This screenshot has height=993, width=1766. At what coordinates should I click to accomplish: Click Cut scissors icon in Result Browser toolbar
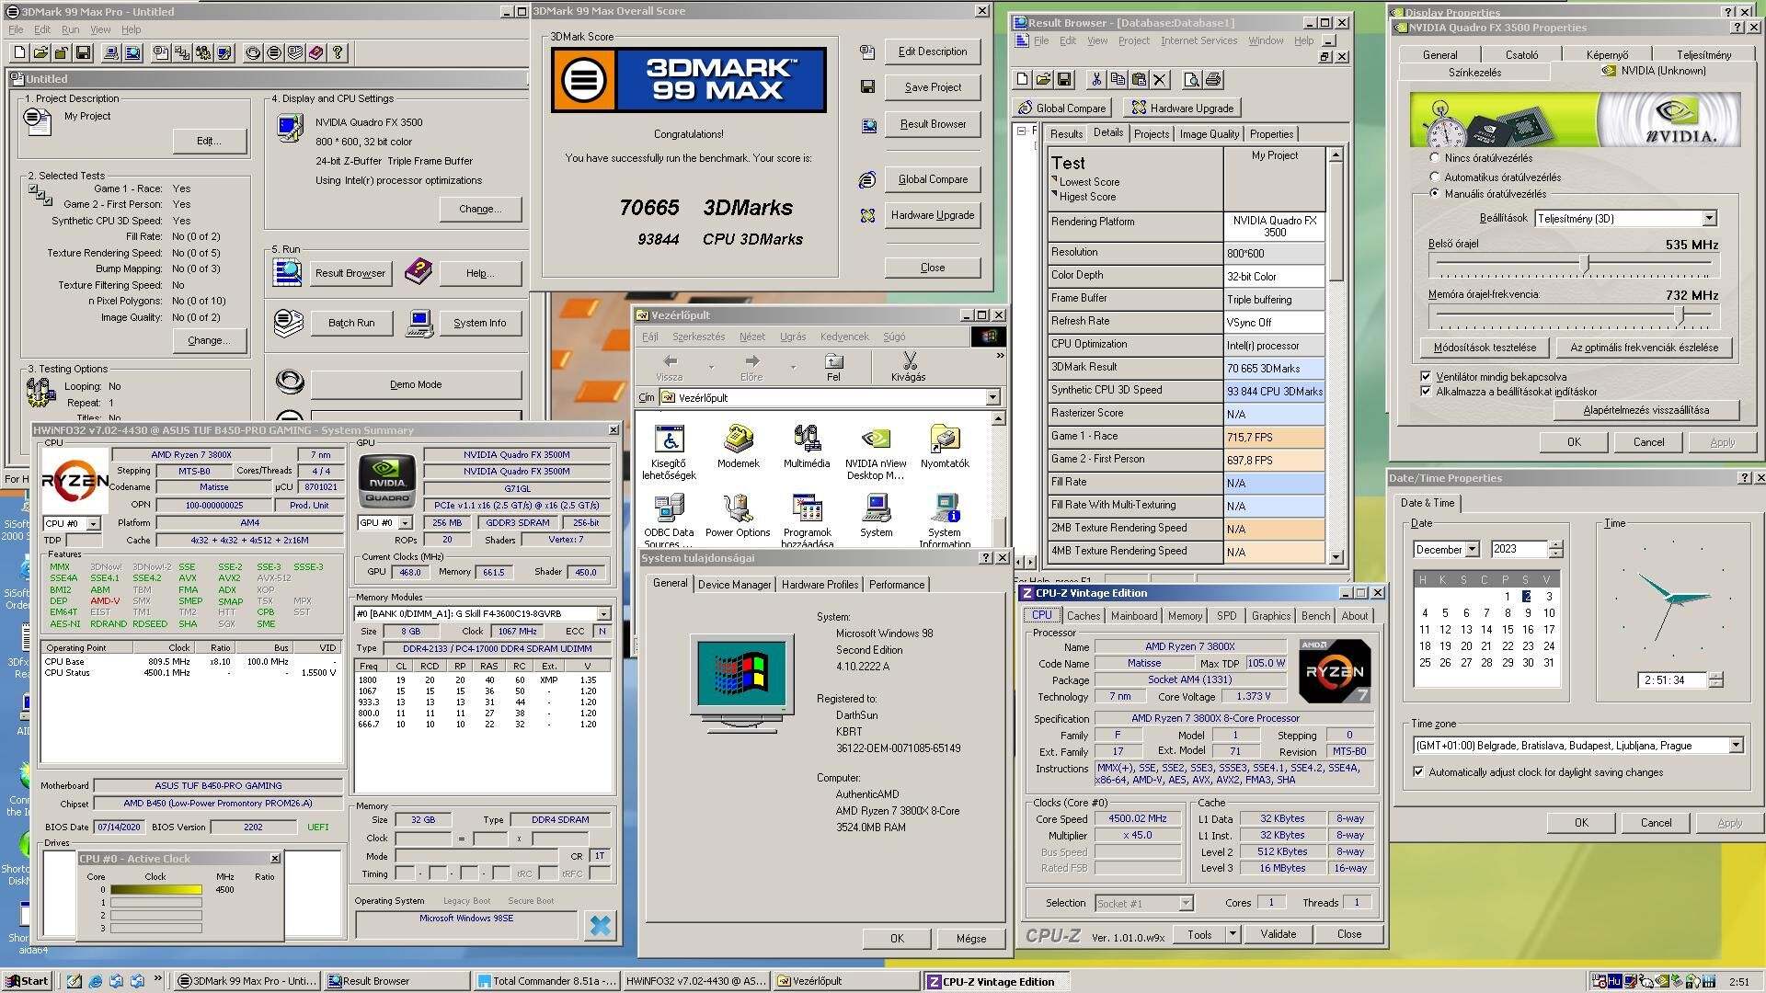point(1095,80)
